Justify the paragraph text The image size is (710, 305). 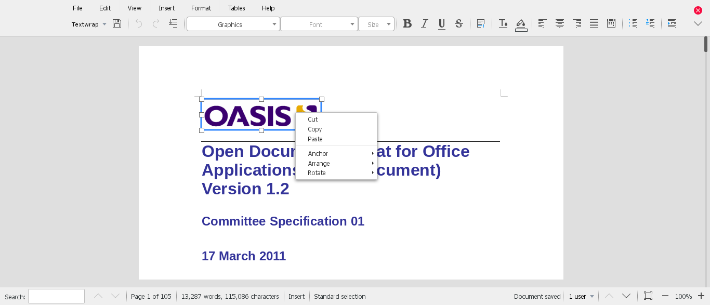[x=594, y=24]
